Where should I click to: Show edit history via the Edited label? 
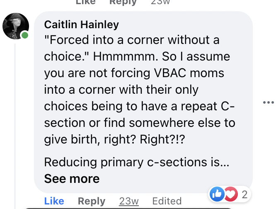pos(167,201)
